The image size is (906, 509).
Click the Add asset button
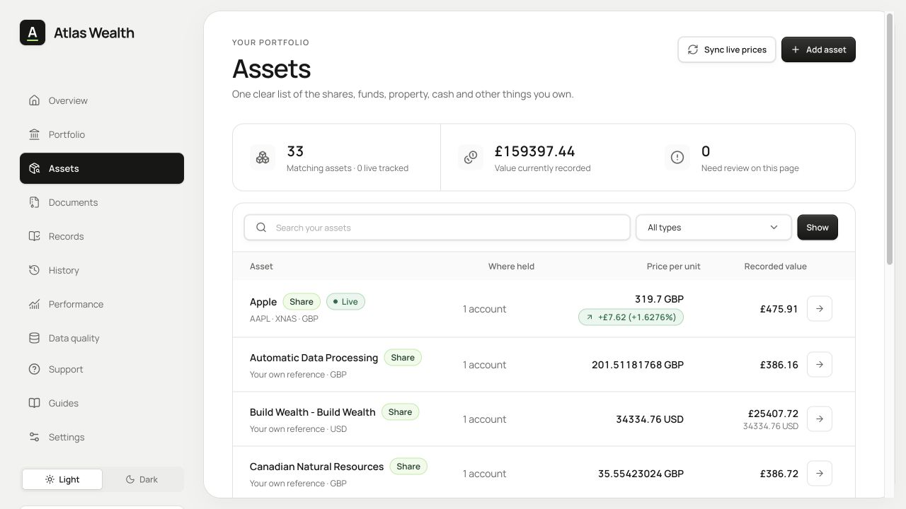pos(818,49)
